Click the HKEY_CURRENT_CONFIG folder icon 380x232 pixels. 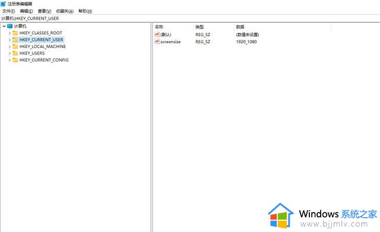(15, 60)
